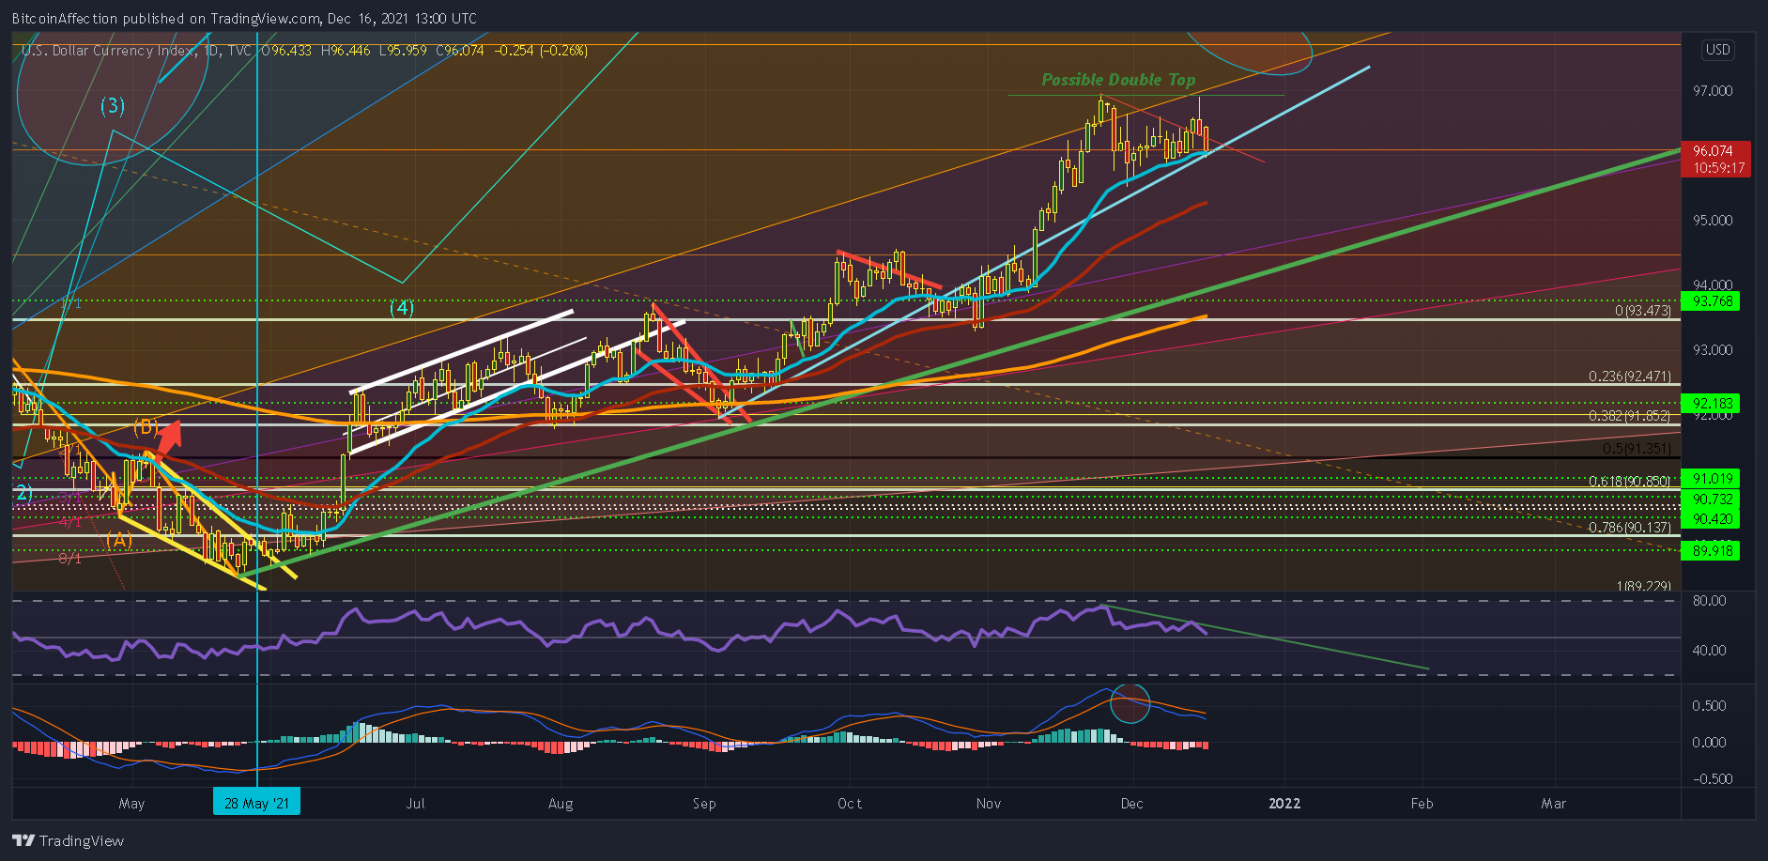Viewport: 1768px width, 861px height.
Task: Click the close value C96.074
Action: pyautogui.click(x=460, y=51)
